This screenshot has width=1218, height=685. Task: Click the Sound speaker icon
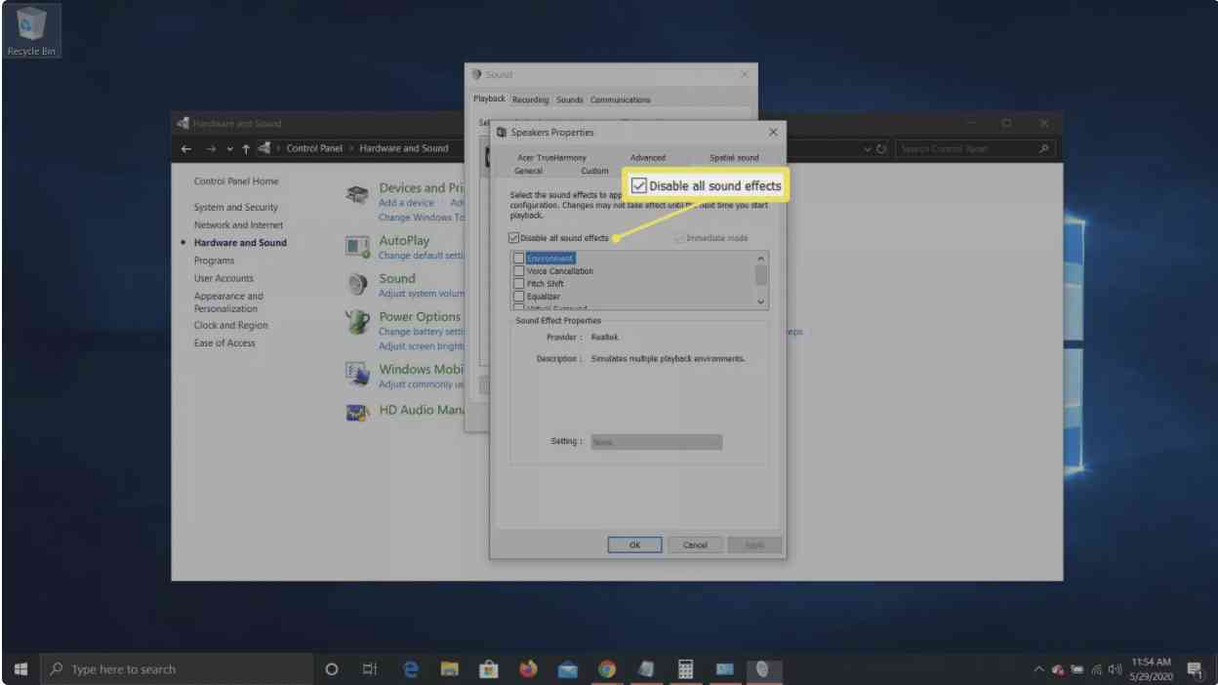357,285
